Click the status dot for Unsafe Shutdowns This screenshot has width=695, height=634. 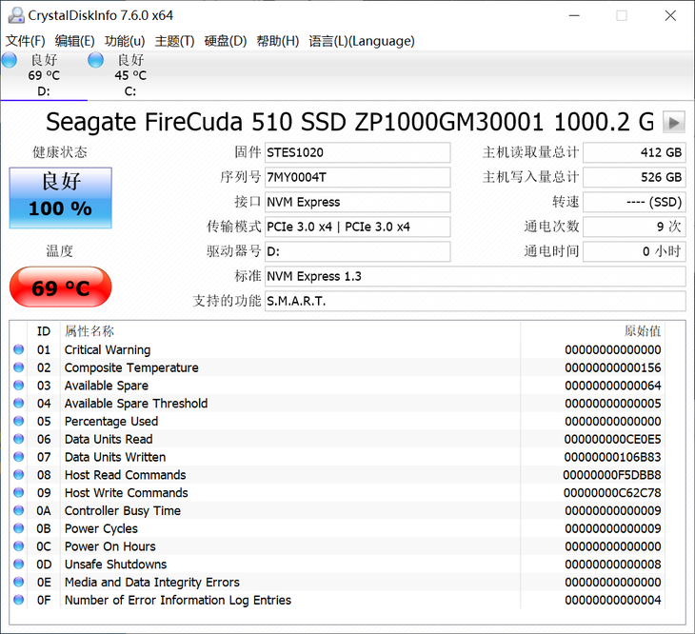(19, 564)
